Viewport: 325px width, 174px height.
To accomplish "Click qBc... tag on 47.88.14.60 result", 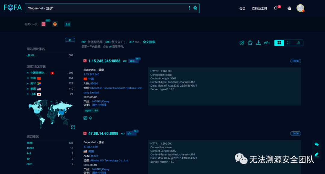I will [131, 133].
